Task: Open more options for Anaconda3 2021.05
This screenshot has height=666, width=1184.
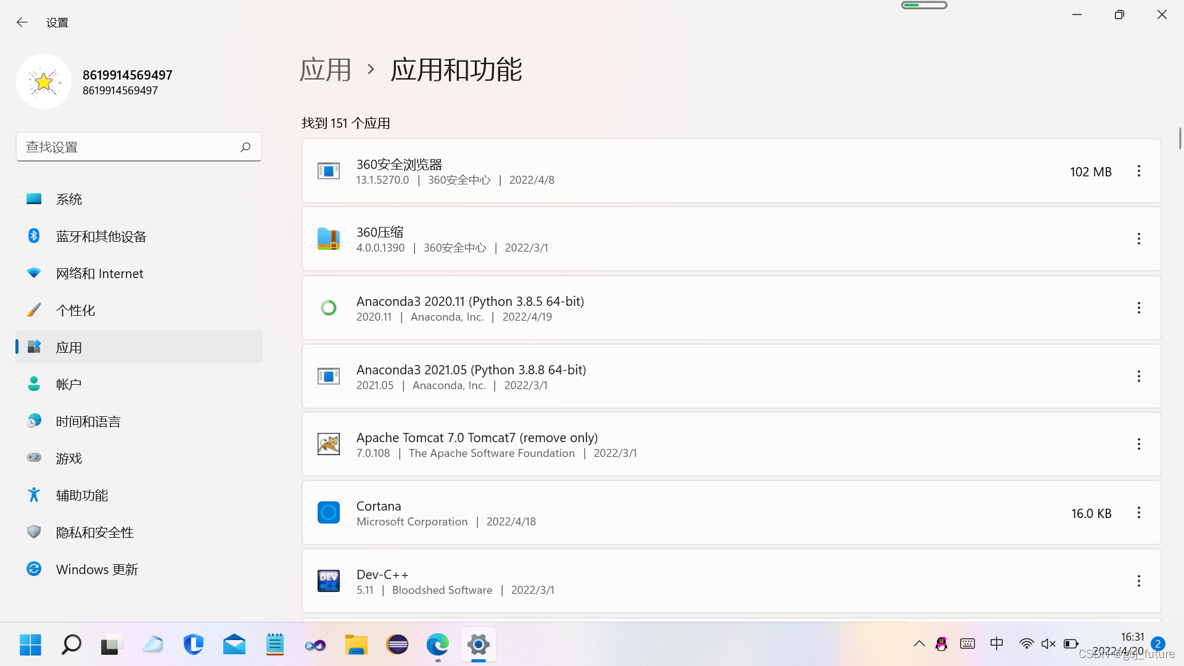Action: [x=1139, y=376]
